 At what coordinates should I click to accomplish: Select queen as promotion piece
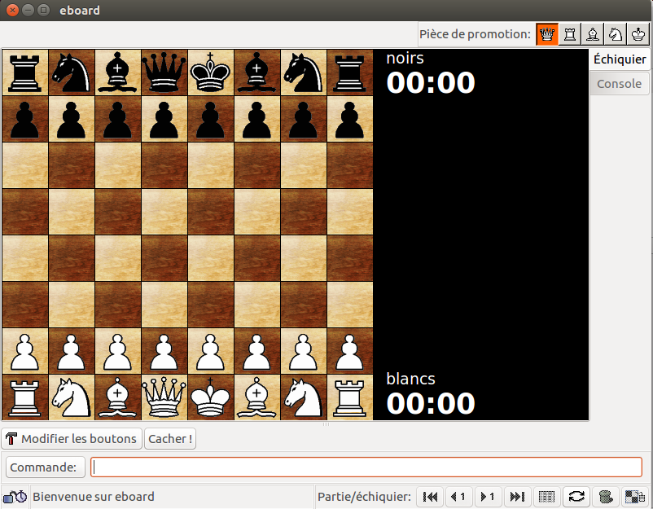click(x=547, y=34)
